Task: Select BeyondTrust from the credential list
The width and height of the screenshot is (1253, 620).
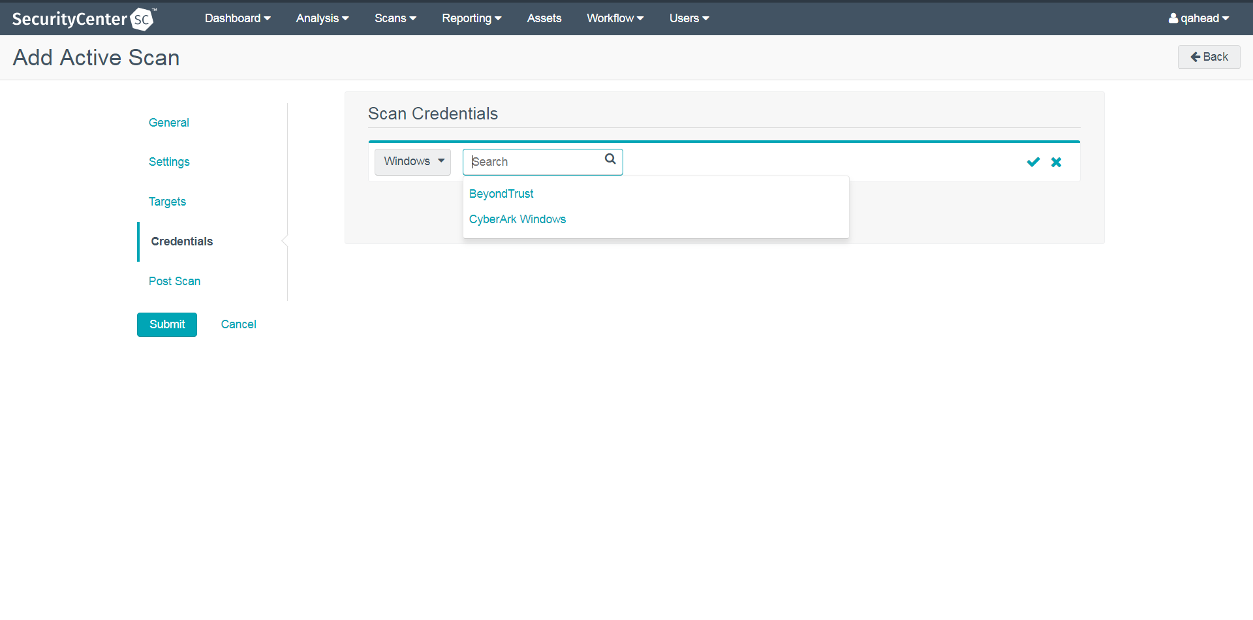Action: coord(501,194)
